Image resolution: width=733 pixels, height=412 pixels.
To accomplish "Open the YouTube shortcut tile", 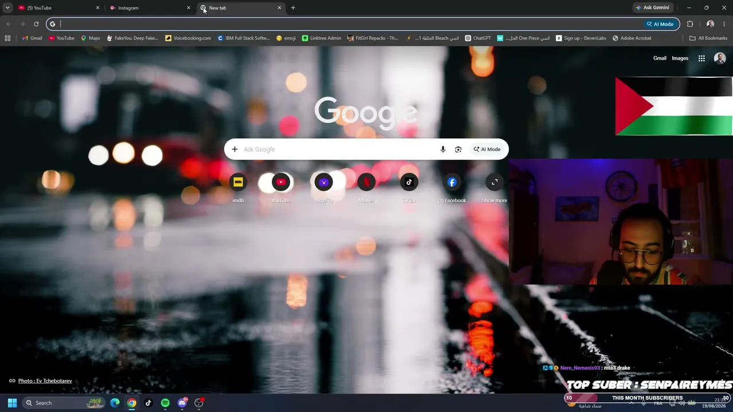I will pyautogui.click(x=281, y=188).
